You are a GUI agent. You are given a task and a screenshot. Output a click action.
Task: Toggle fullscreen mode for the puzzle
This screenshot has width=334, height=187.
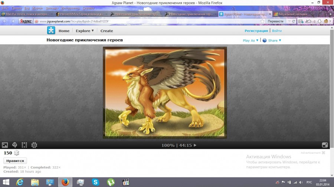coord(325,145)
